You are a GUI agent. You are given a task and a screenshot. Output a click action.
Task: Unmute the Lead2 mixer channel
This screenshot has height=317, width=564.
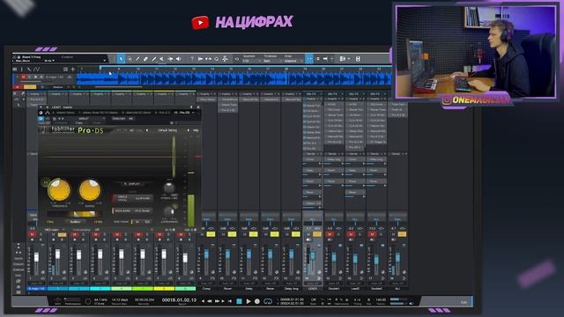(351, 234)
